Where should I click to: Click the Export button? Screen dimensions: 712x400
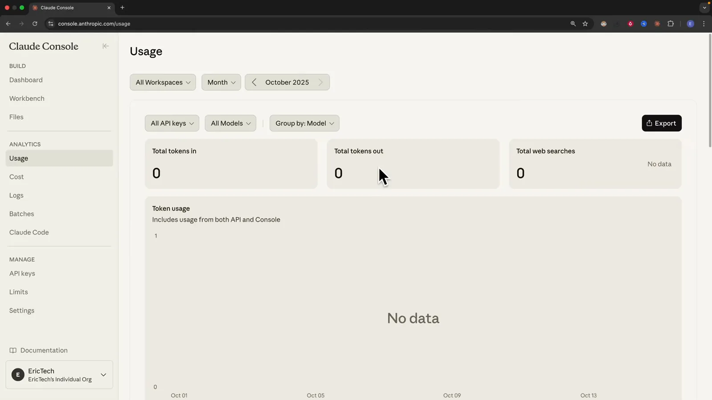[661, 123]
